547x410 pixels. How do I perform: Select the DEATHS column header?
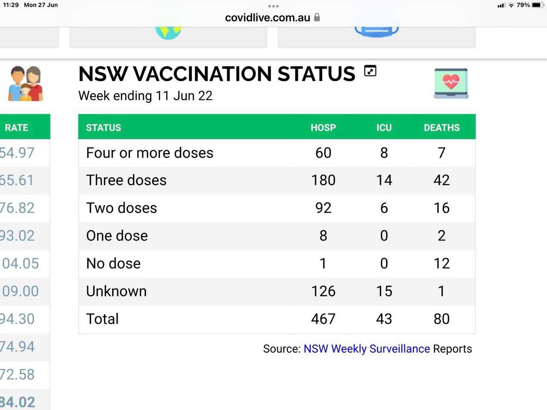coord(442,127)
